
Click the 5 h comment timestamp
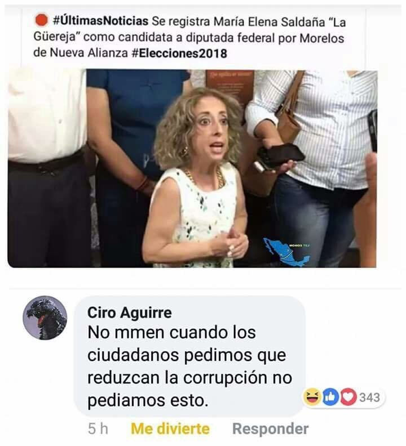[x=98, y=429]
